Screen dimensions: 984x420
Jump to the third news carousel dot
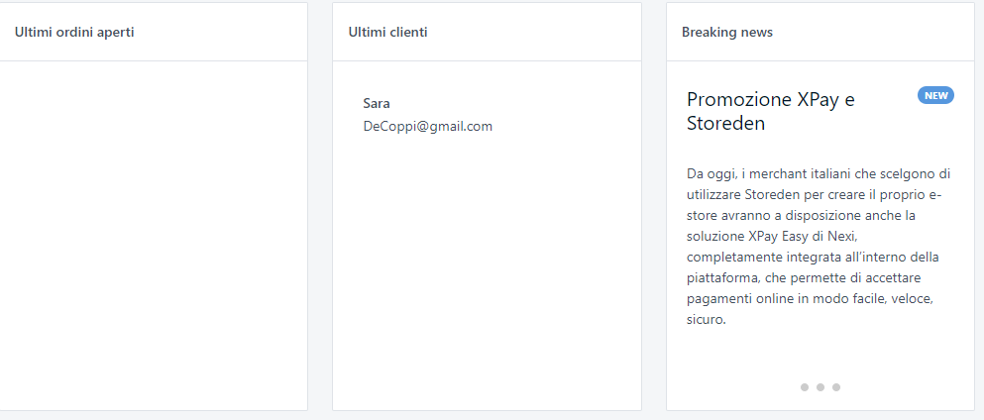[x=836, y=387]
